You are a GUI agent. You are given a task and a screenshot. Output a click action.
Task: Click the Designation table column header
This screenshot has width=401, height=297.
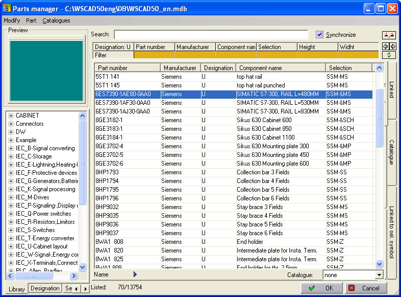pyautogui.click(x=218, y=68)
